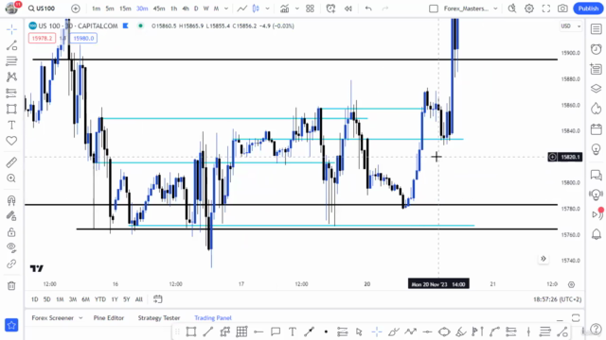Toggle Magnet mode
The height and width of the screenshot is (340, 606).
(11, 200)
